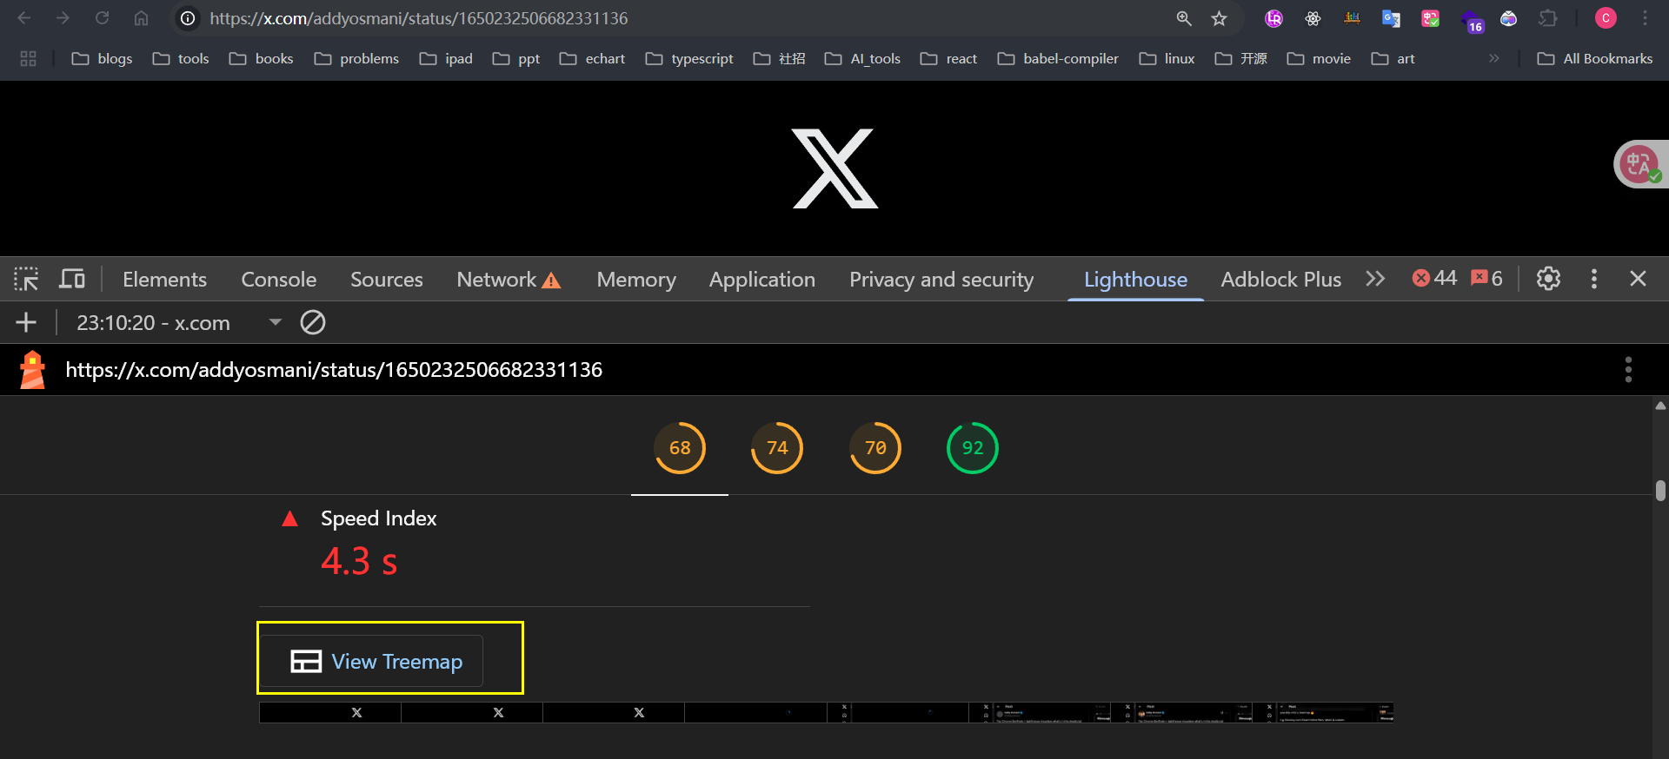Switch to the Network tab
The image size is (1669, 759).
tap(509, 279)
